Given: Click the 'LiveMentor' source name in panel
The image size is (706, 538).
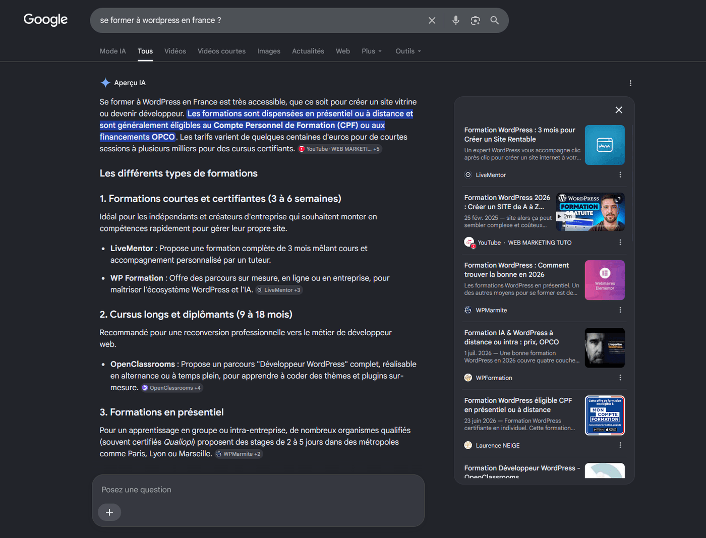Looking at the screenshot, I should (x=491, y=175).
